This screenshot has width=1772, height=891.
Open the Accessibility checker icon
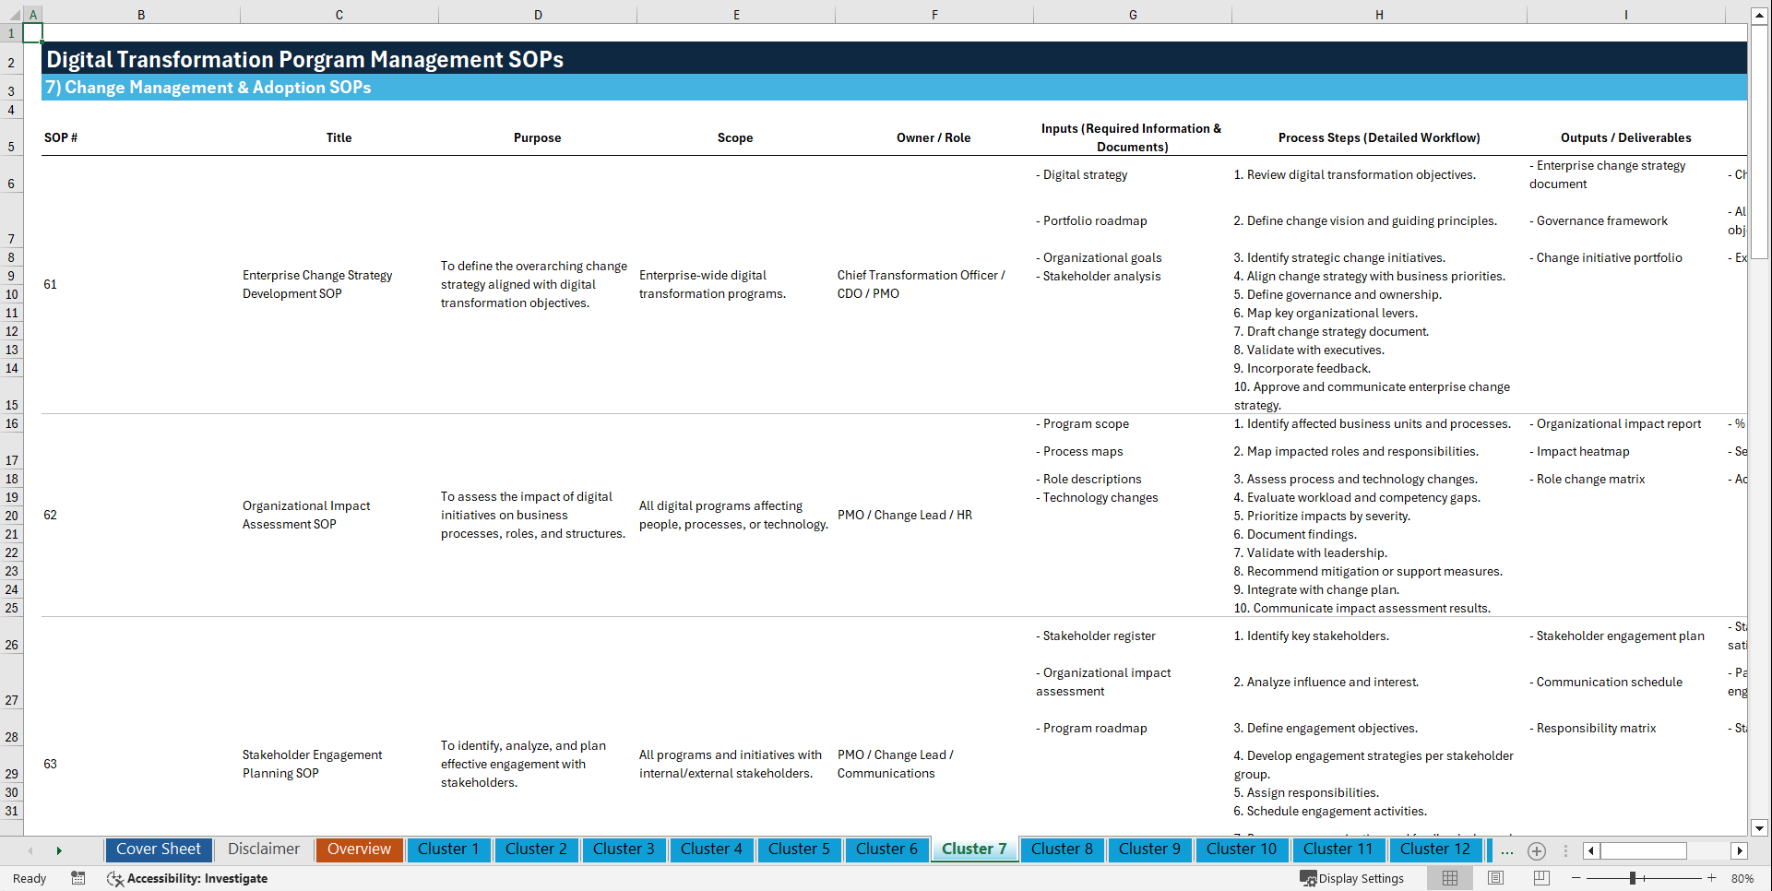(115, 878)
